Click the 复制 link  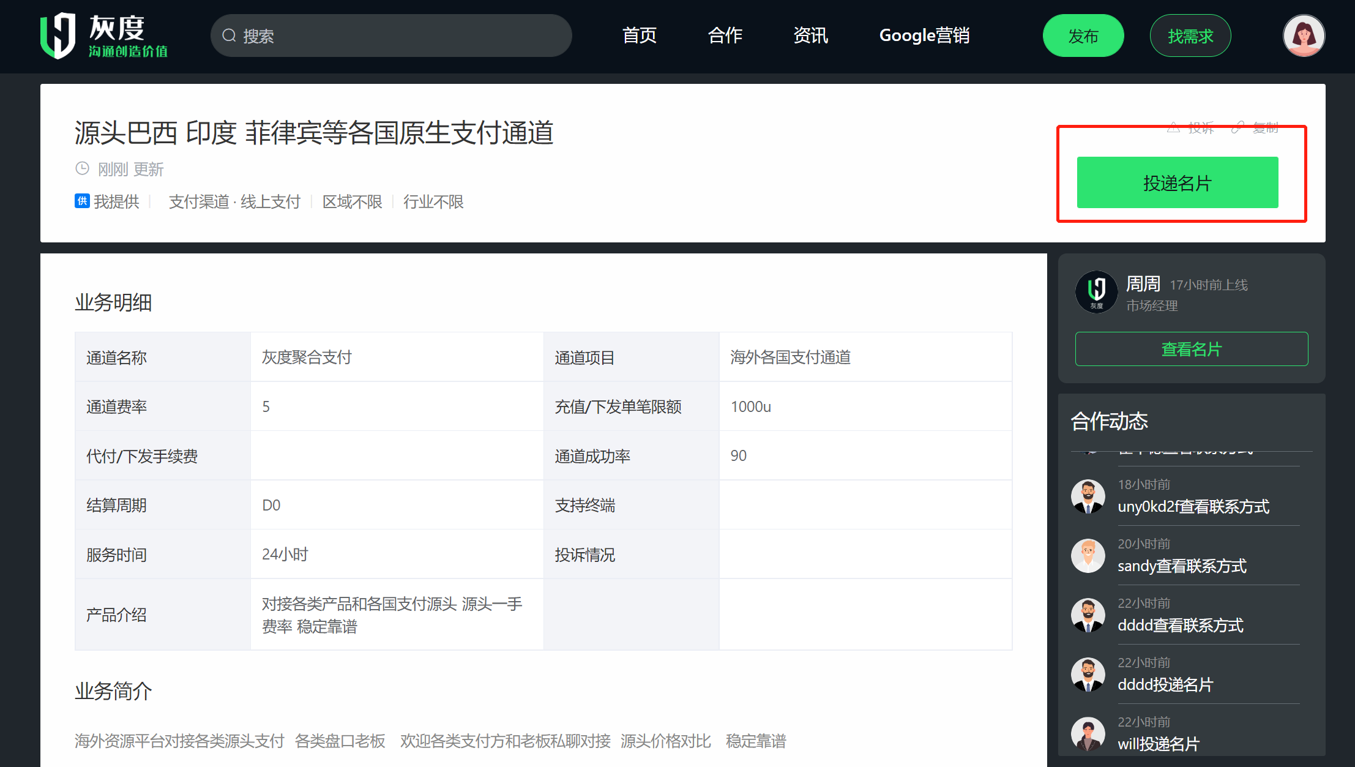point(1255,127)
